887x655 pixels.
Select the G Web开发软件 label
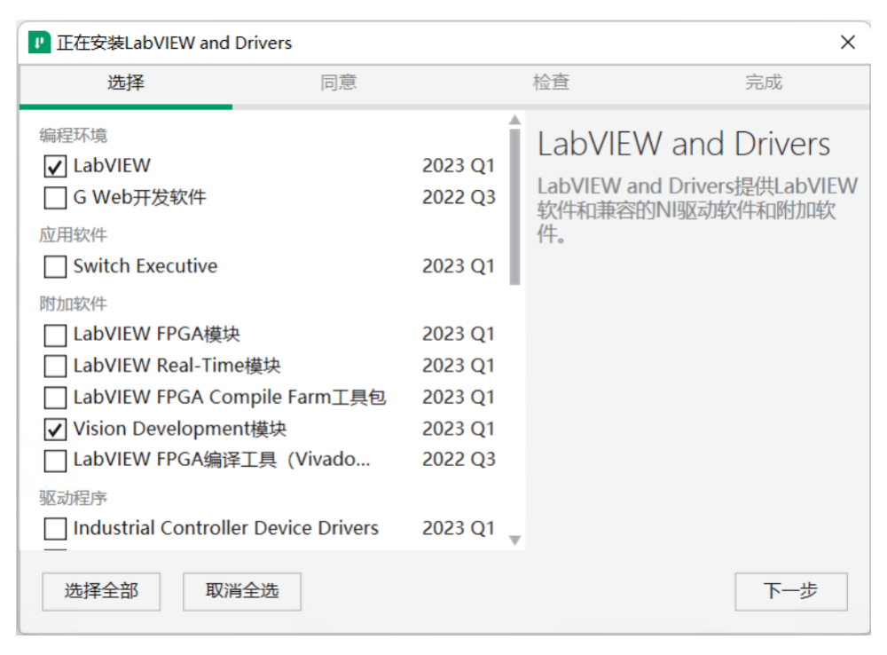click(x=140, y=198)
